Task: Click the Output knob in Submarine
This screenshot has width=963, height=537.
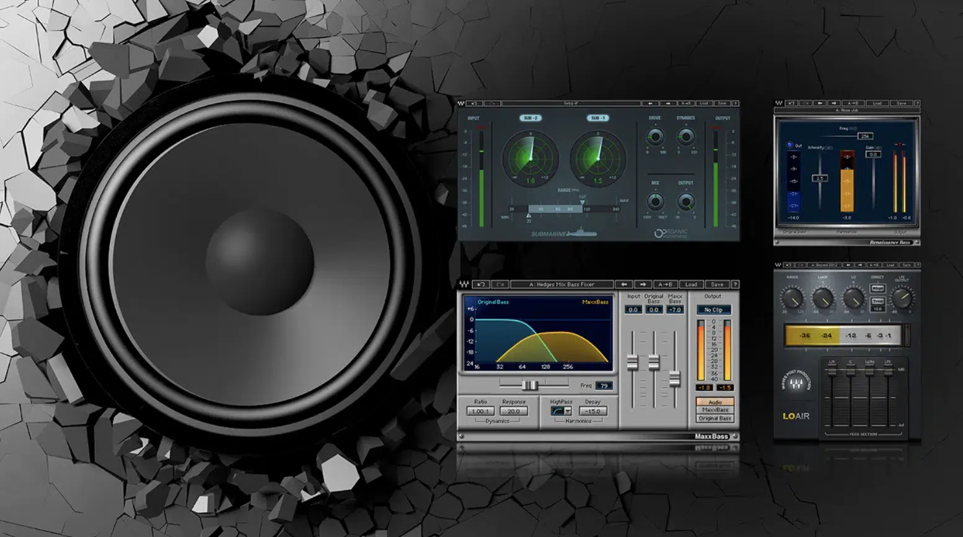Action: (686, 202)
